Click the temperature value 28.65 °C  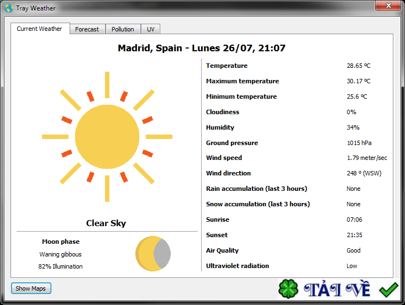click(358, 66)
